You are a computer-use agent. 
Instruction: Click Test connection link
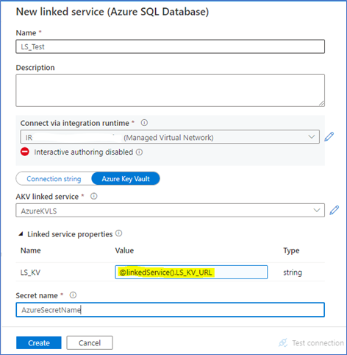point(318,342)
